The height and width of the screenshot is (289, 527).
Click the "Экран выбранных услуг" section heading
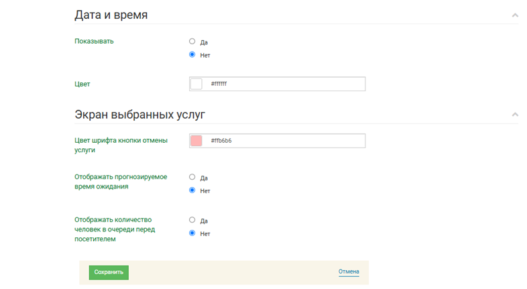[x=139, y=115]
